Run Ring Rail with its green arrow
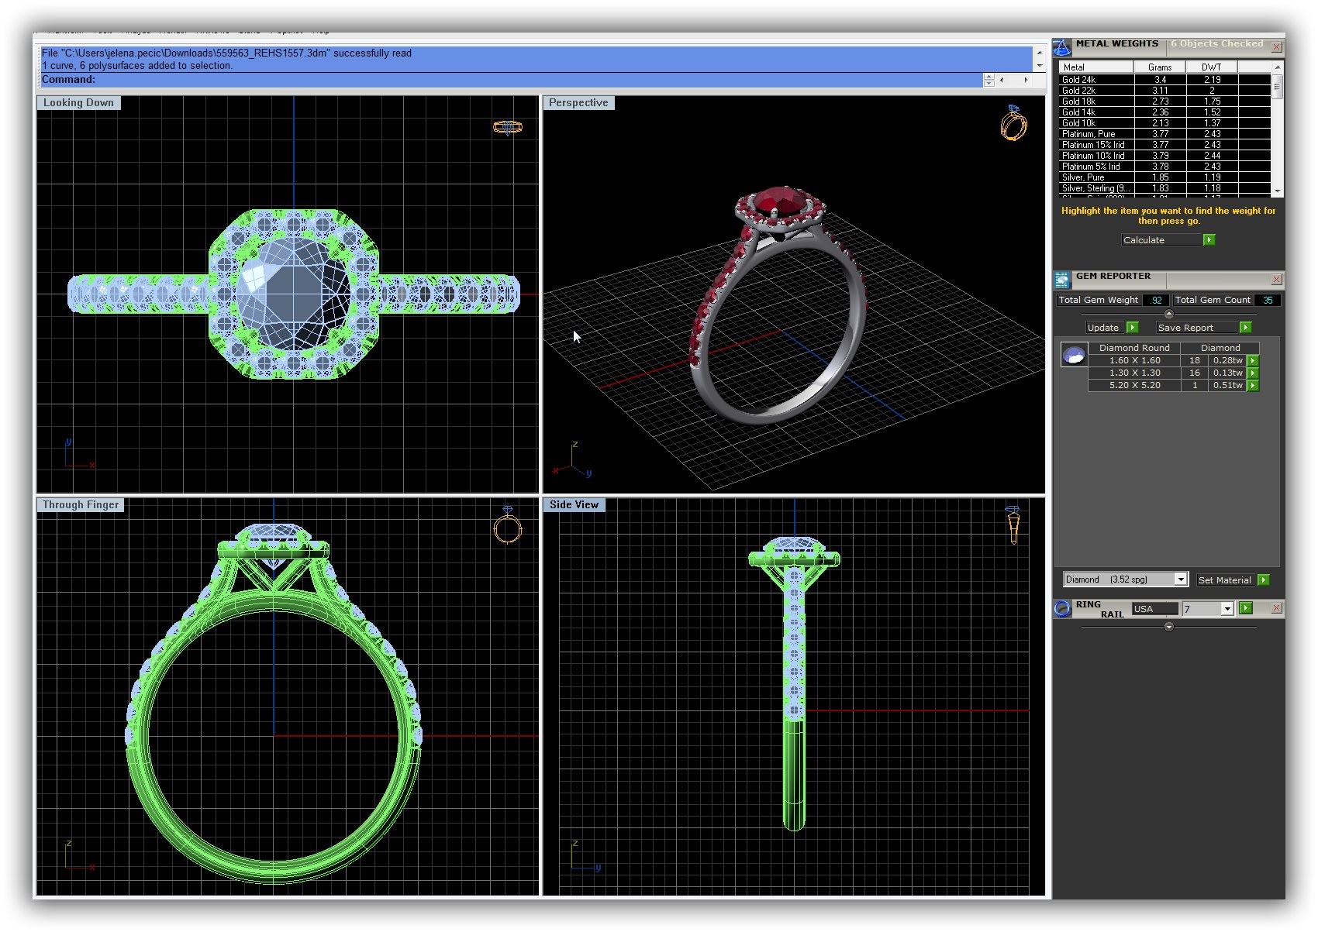The width and height of the screenshot is (1318, 932). coord(1246,608)
